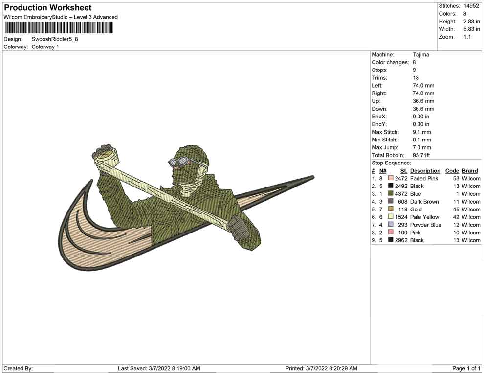Click the Up value '36.6 mm'
Screen dimensions: 484x373
423,101
